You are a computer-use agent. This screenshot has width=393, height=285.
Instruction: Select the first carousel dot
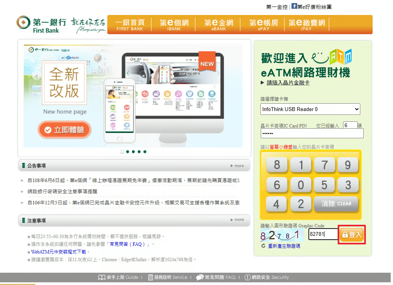point(122,152)
